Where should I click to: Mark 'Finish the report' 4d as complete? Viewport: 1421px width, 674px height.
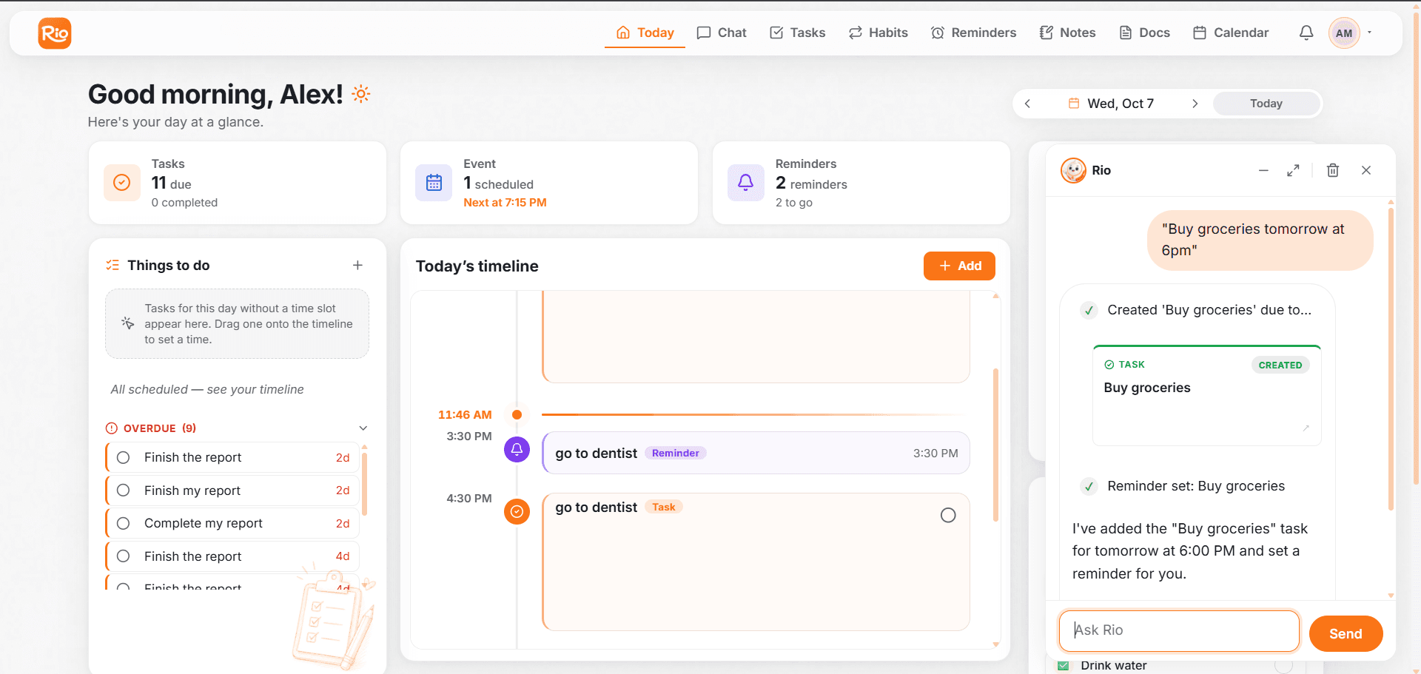124,556
